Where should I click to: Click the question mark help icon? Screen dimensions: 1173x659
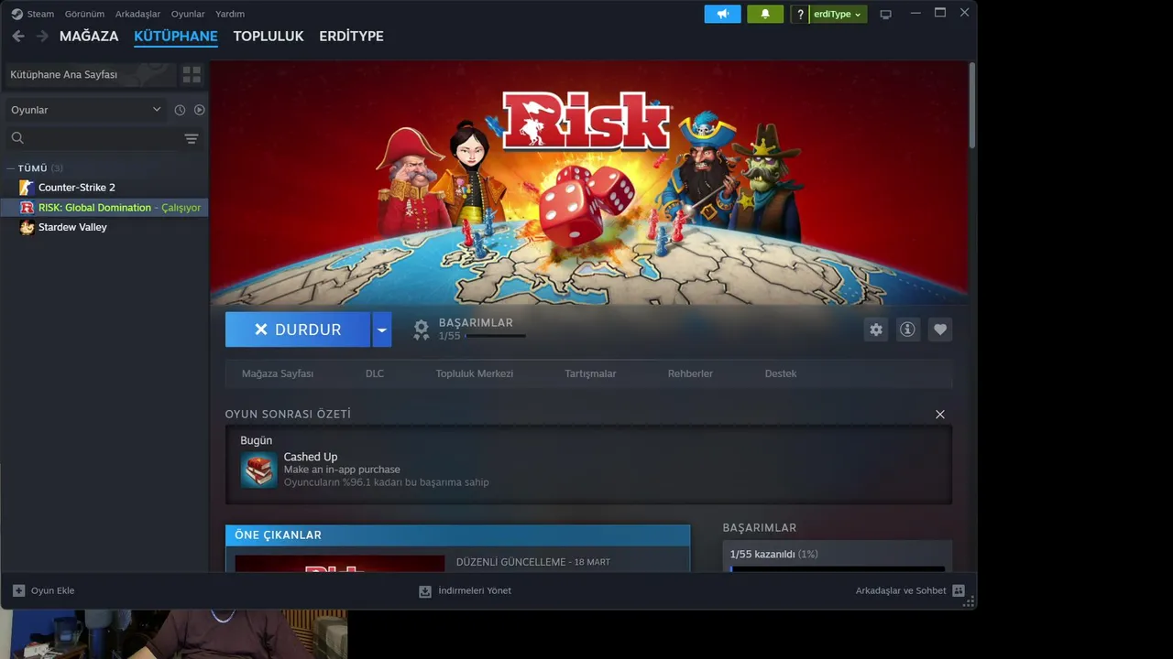point(800,15)
